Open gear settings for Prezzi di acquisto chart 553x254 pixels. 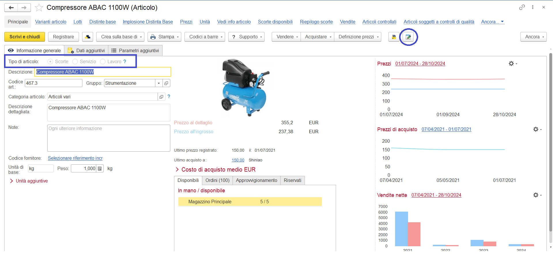537,129
